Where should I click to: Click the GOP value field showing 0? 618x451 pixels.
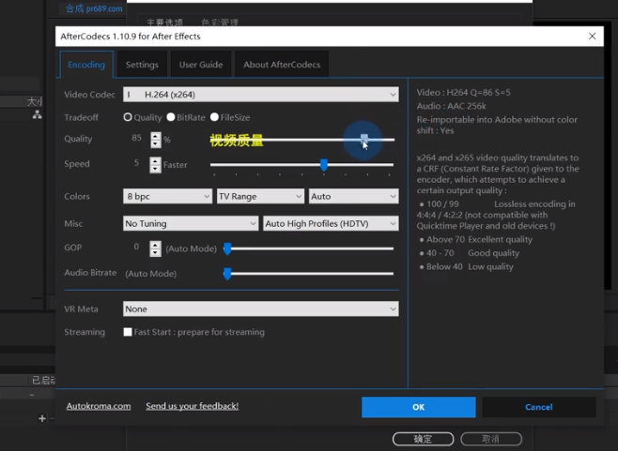pos(136,247)
